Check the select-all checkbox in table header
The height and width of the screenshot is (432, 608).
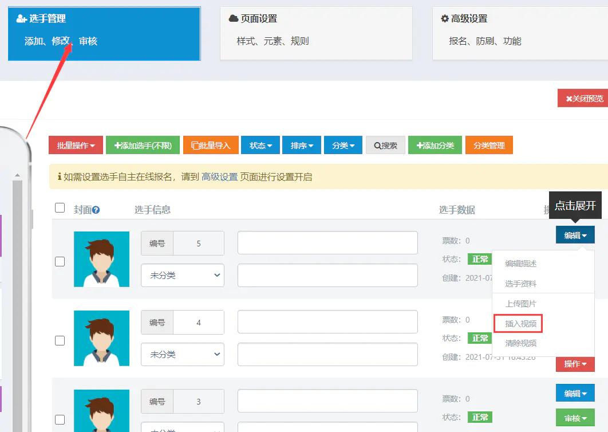pyautogui.click(x=60, y=207)
